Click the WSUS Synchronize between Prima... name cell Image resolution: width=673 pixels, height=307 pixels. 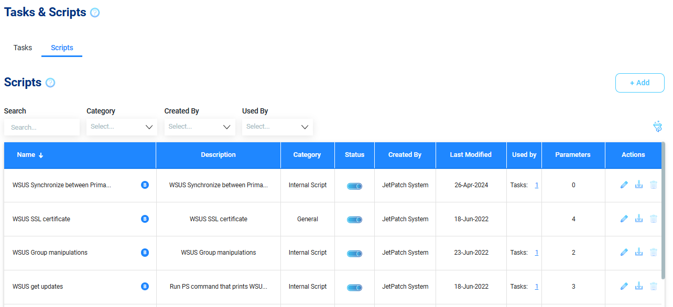tap(80, 185)
